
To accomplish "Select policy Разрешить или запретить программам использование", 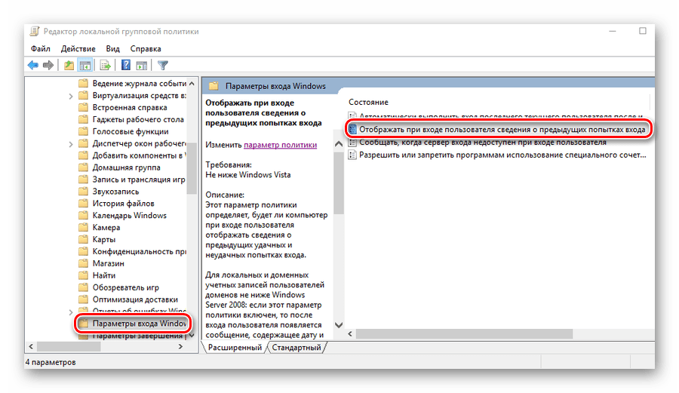I will pyautogui.click(x=497, y=155).
